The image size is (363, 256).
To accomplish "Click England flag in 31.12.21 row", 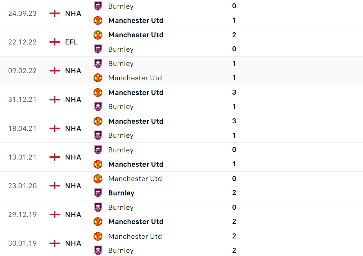I will 55,99.
